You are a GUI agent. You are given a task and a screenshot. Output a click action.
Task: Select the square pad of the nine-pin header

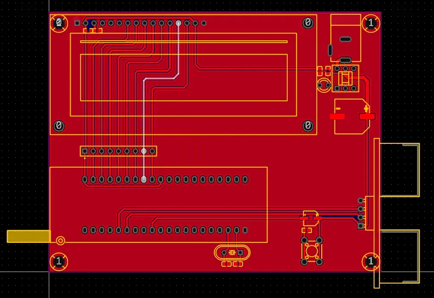85,151
